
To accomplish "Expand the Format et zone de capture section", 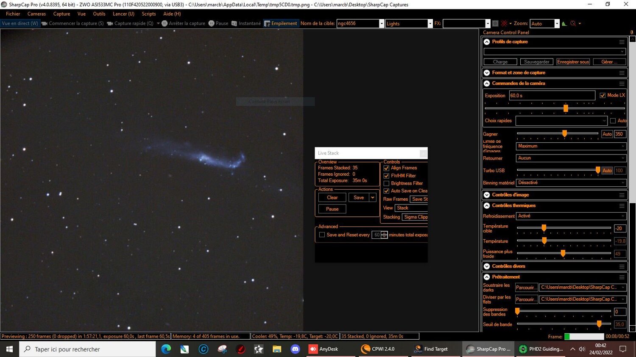I will [x=486, y=72].
